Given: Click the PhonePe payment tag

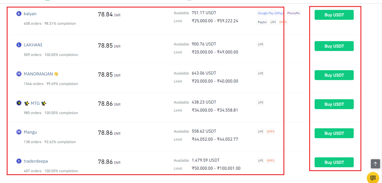Looking at the screenshot, I should coord(293,13).
